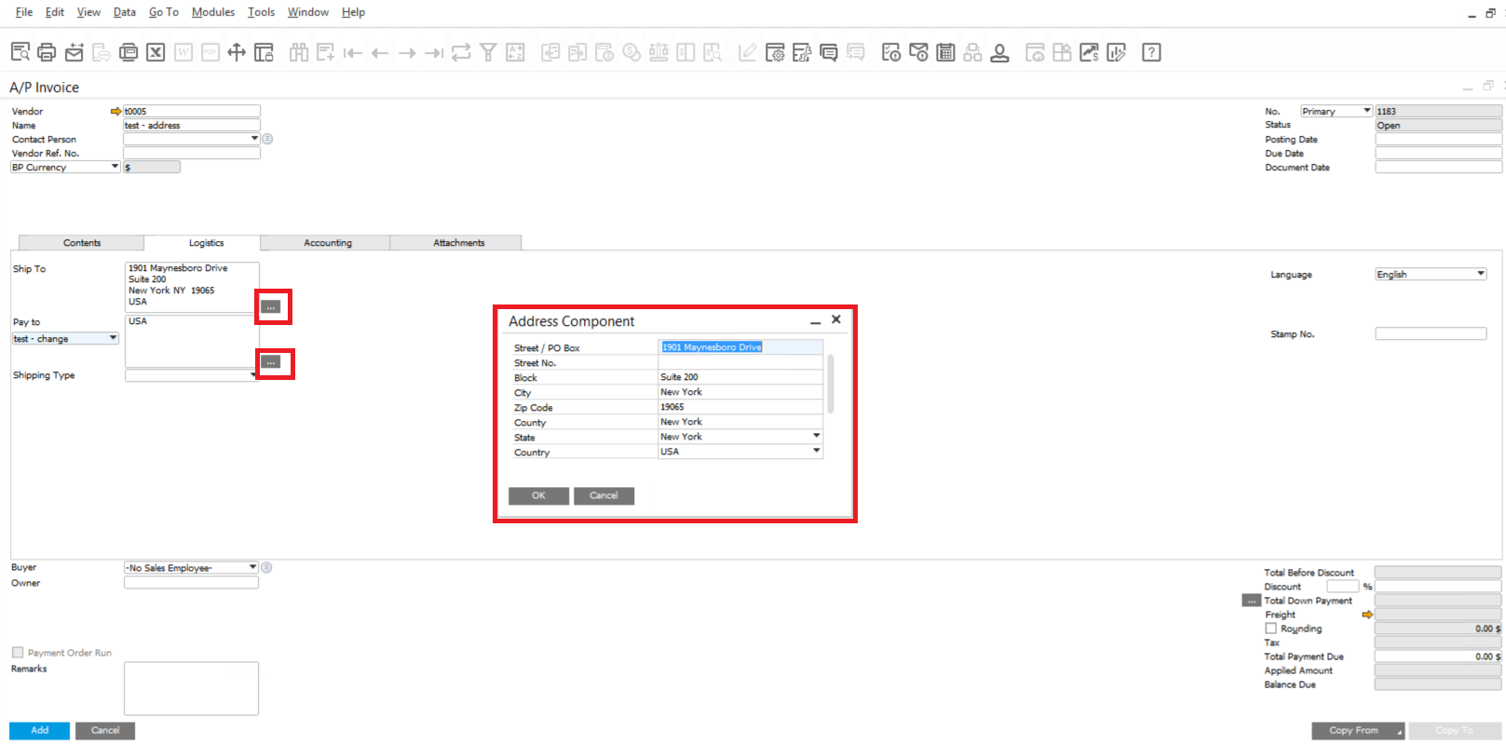Viewport: 1506px width, 744px height.
Task: Tick the Payment Order Run checkbox
Action: click(x=18, y=653)
